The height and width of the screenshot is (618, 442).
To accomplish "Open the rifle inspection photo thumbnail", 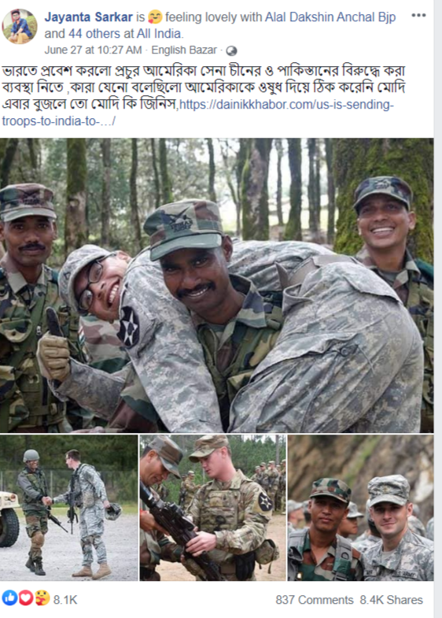I will pos(213,508).
